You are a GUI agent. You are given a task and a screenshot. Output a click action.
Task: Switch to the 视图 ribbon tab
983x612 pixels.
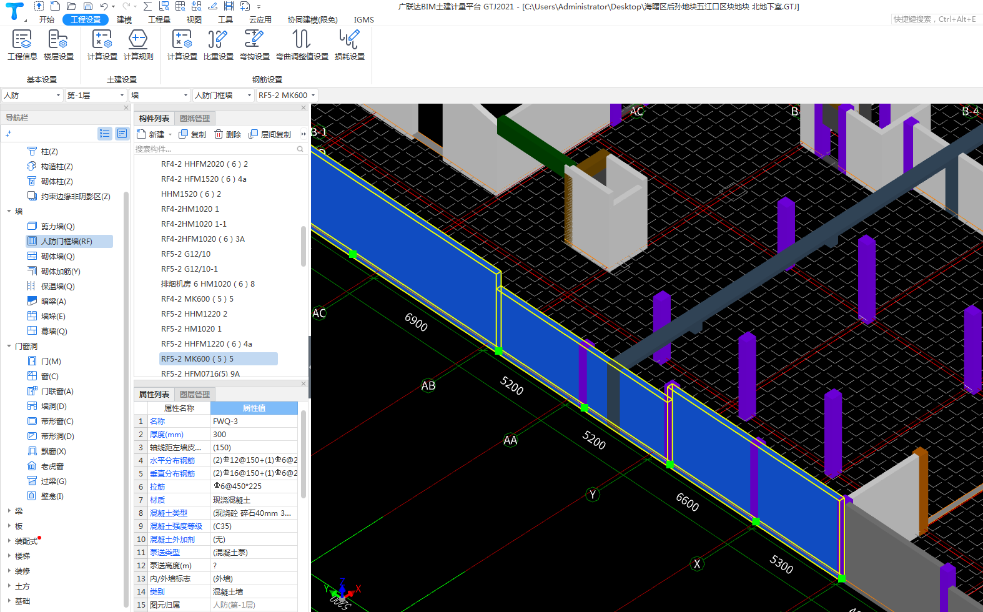(x=194, y=19)
